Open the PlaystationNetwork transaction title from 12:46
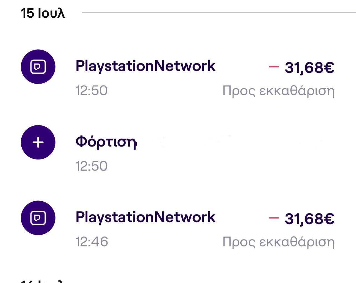The height and width of the screenshot is (283, 356). pos(145,217)
